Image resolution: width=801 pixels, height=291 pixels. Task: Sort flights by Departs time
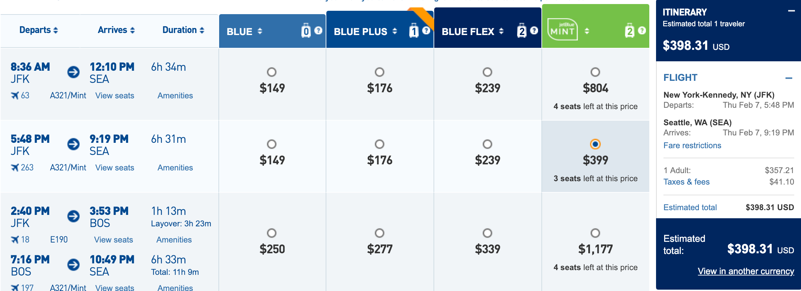[x=38, y=30]
